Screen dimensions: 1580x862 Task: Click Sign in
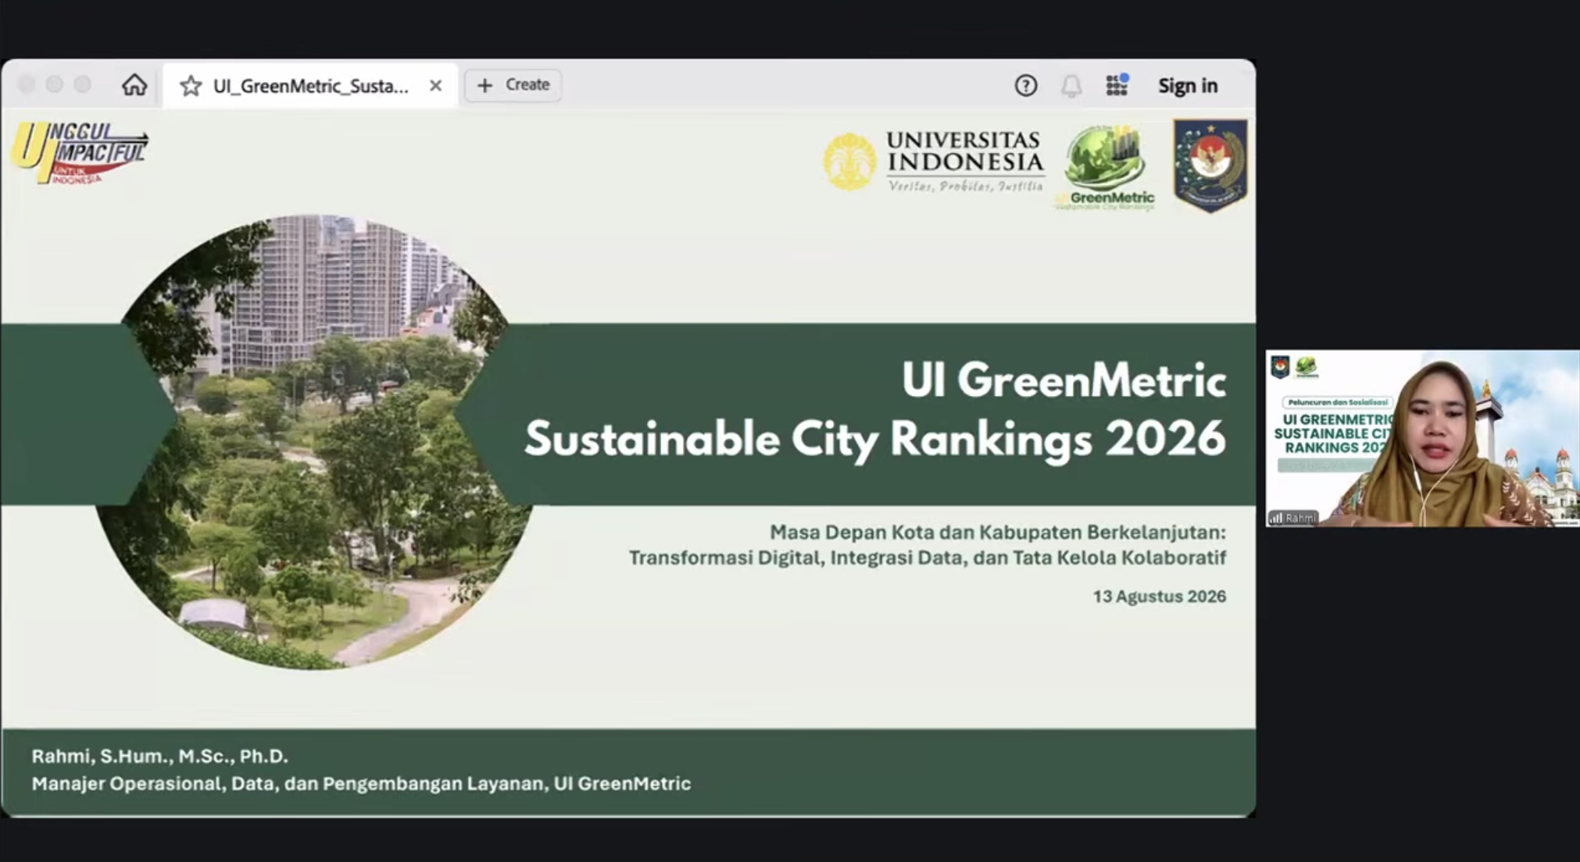tap(1187, 85)
